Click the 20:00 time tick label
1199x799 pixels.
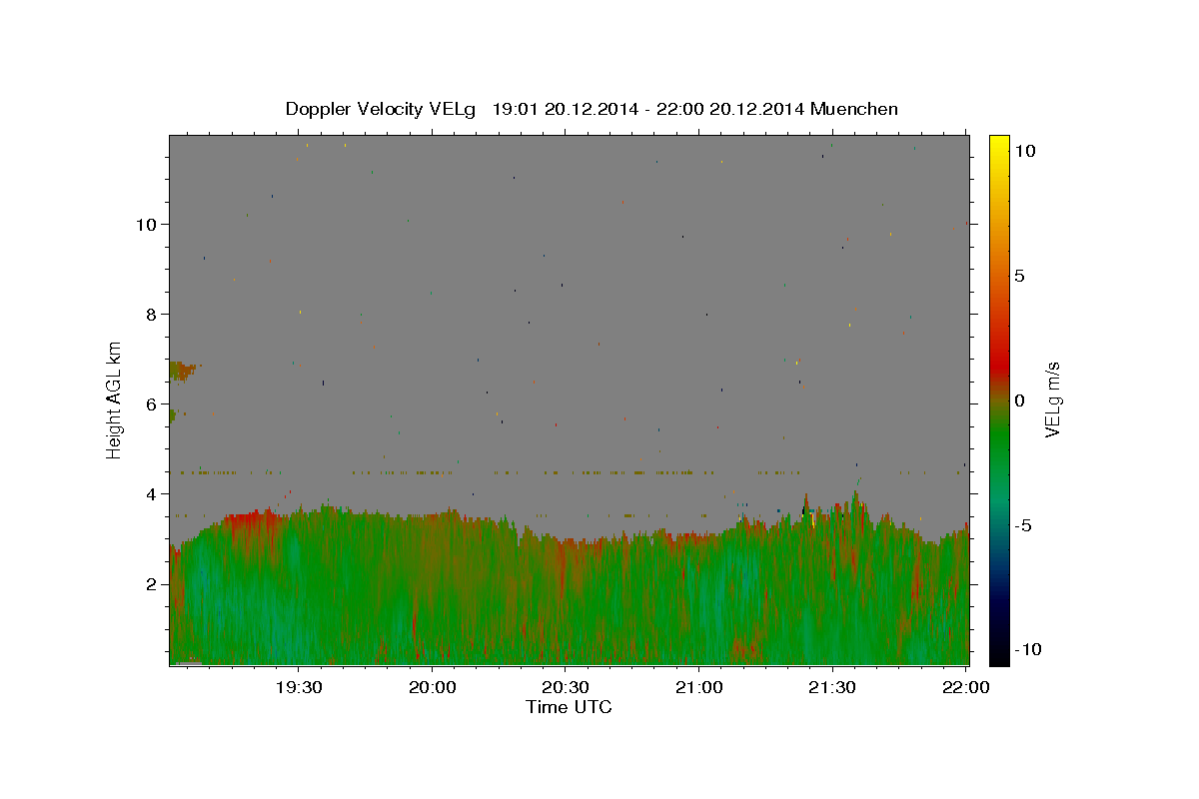[432, 687]
